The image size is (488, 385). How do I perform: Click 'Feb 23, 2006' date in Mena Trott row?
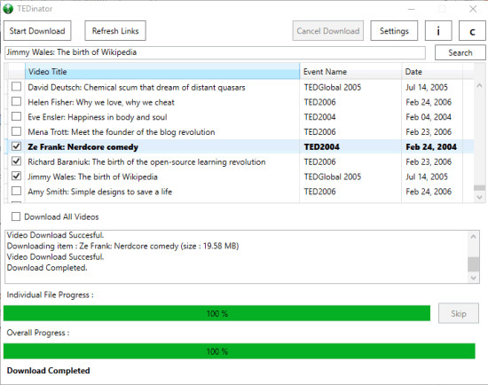429,132
